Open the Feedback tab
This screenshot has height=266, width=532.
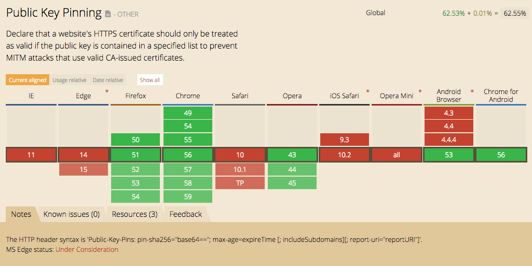pos(186,214)
